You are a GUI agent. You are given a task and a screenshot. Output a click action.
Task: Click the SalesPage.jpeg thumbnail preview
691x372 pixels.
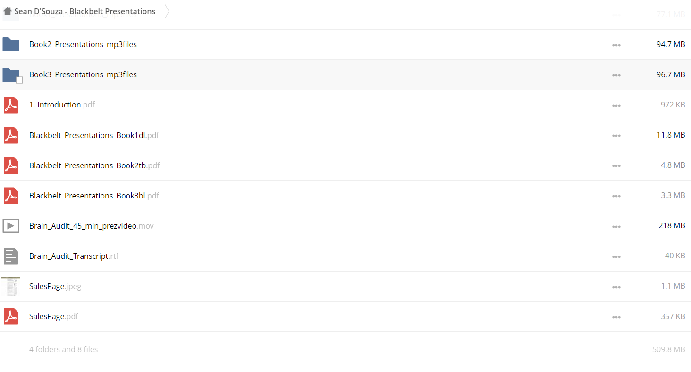11,286
